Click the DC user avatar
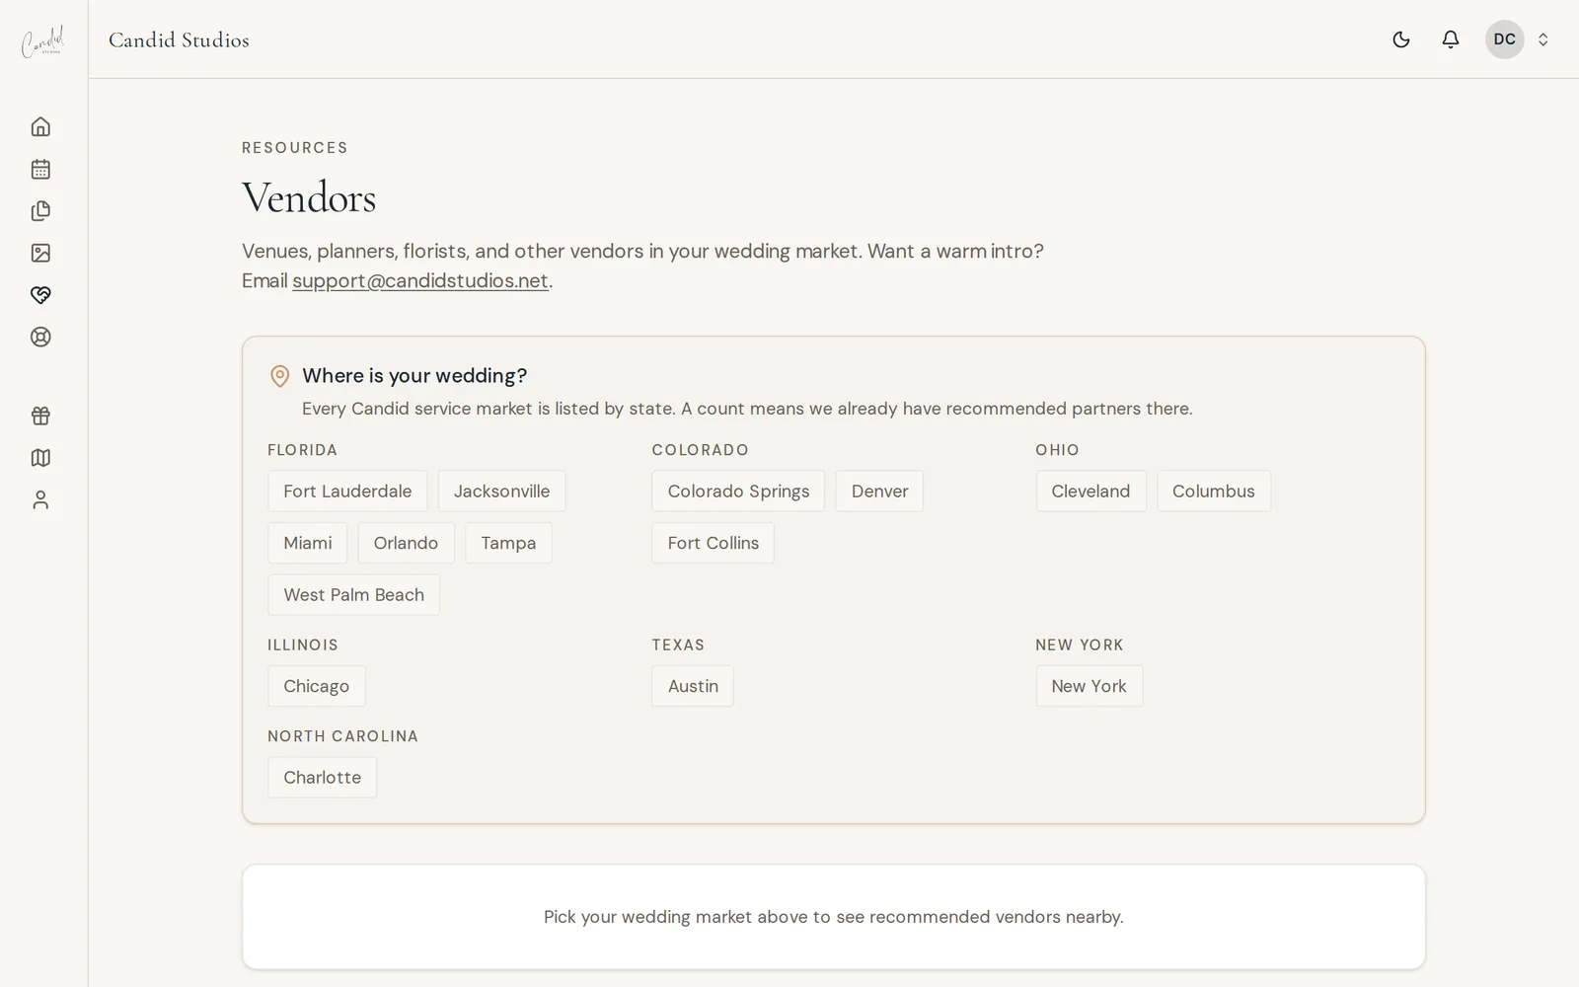Screen dimensions: 1579x987 point(1505,39)
